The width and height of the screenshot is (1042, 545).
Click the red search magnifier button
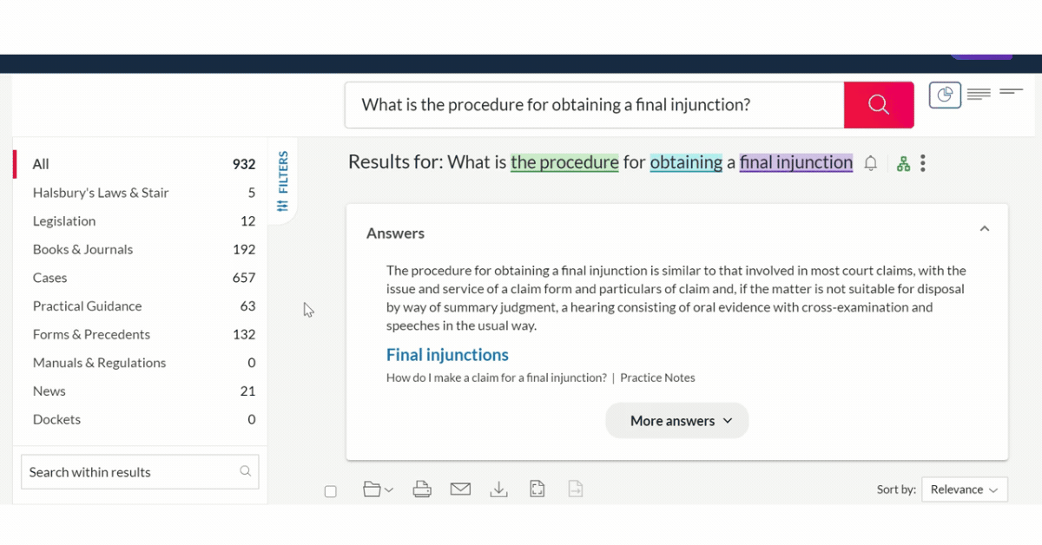click(x=878, y=105)
